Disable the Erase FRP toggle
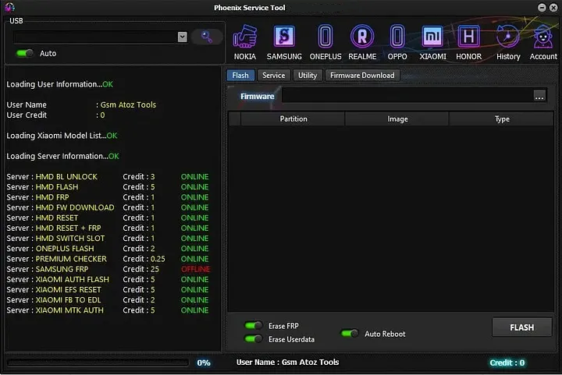 (253, 326)
